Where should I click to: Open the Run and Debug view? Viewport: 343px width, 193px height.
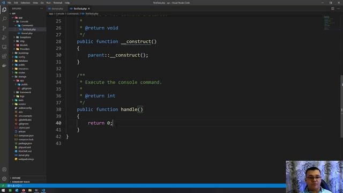[x=4, y=38]
